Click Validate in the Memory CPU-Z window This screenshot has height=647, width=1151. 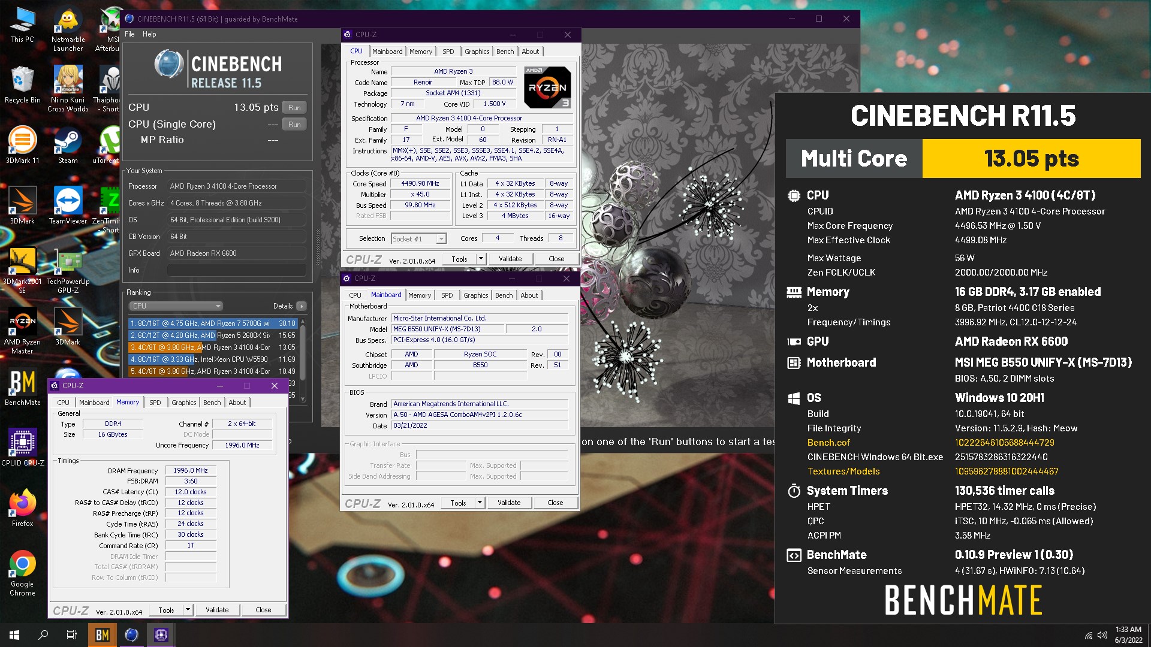pos(217,610)
